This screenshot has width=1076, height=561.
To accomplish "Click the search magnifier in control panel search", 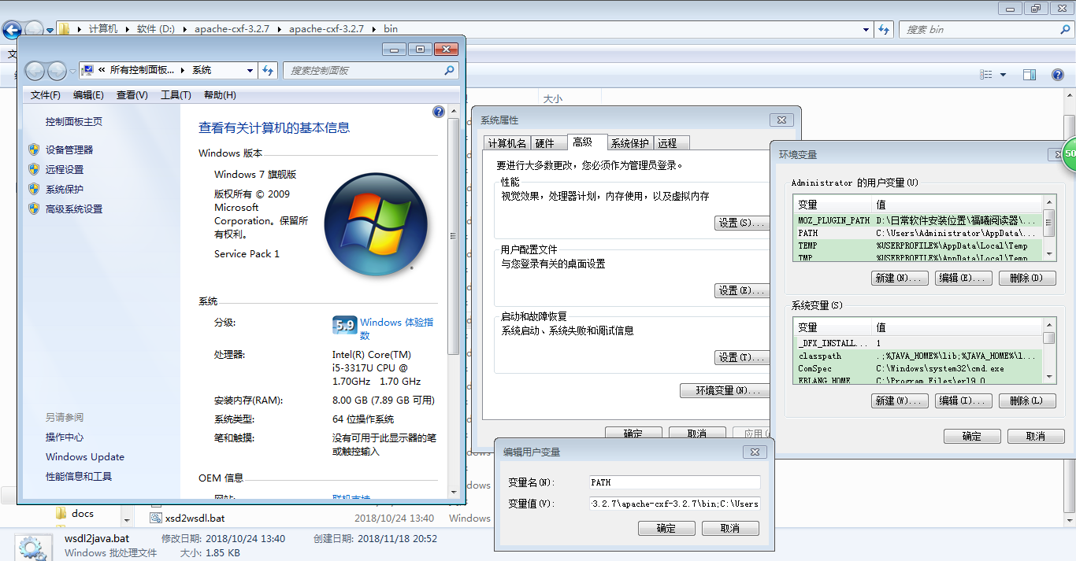I will [x=450, y=70].
